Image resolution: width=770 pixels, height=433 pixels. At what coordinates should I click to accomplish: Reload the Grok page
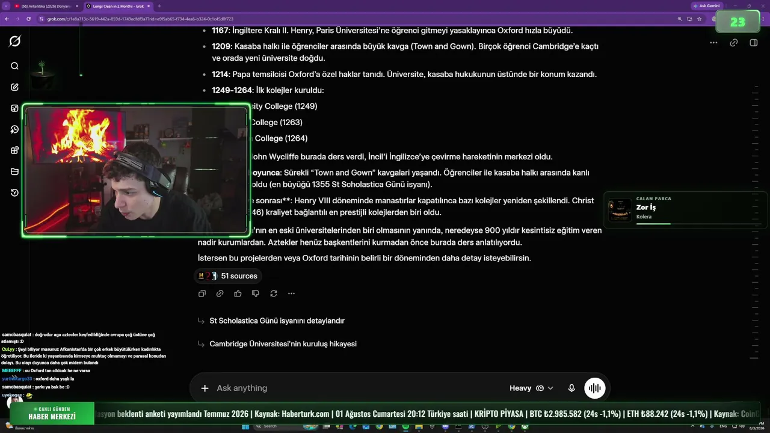tap(29, 19)
